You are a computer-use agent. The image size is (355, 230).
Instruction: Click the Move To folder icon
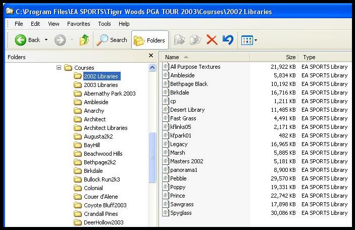[179, 40]
